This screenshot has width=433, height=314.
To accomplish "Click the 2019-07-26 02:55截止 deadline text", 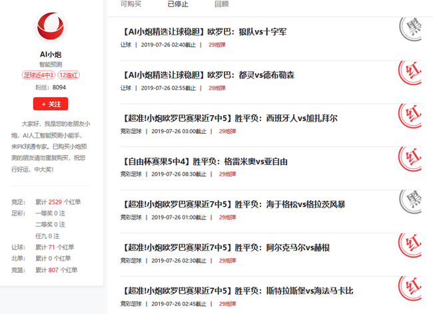I will tap(169, 88).
